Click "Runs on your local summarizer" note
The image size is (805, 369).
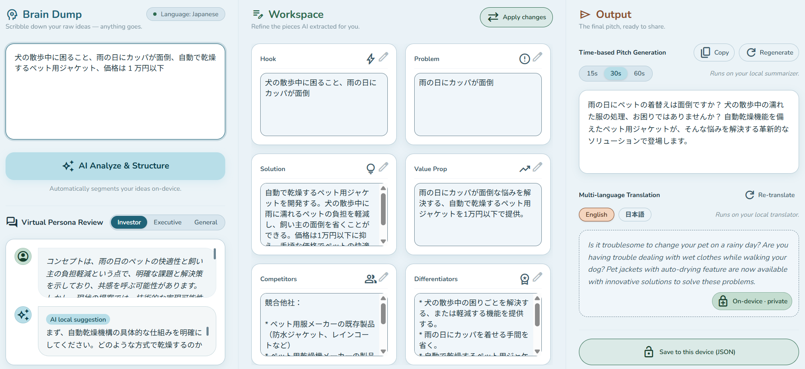click(x=754, y=73)
